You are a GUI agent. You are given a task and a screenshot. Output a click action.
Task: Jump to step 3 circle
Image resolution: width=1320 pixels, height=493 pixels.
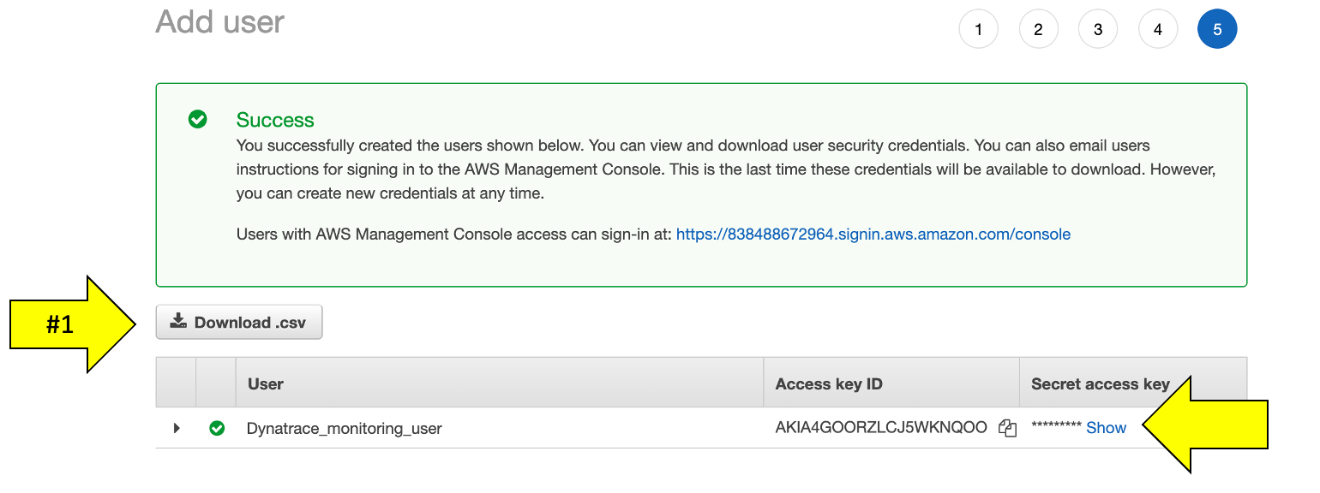(x=1098, y=29)
